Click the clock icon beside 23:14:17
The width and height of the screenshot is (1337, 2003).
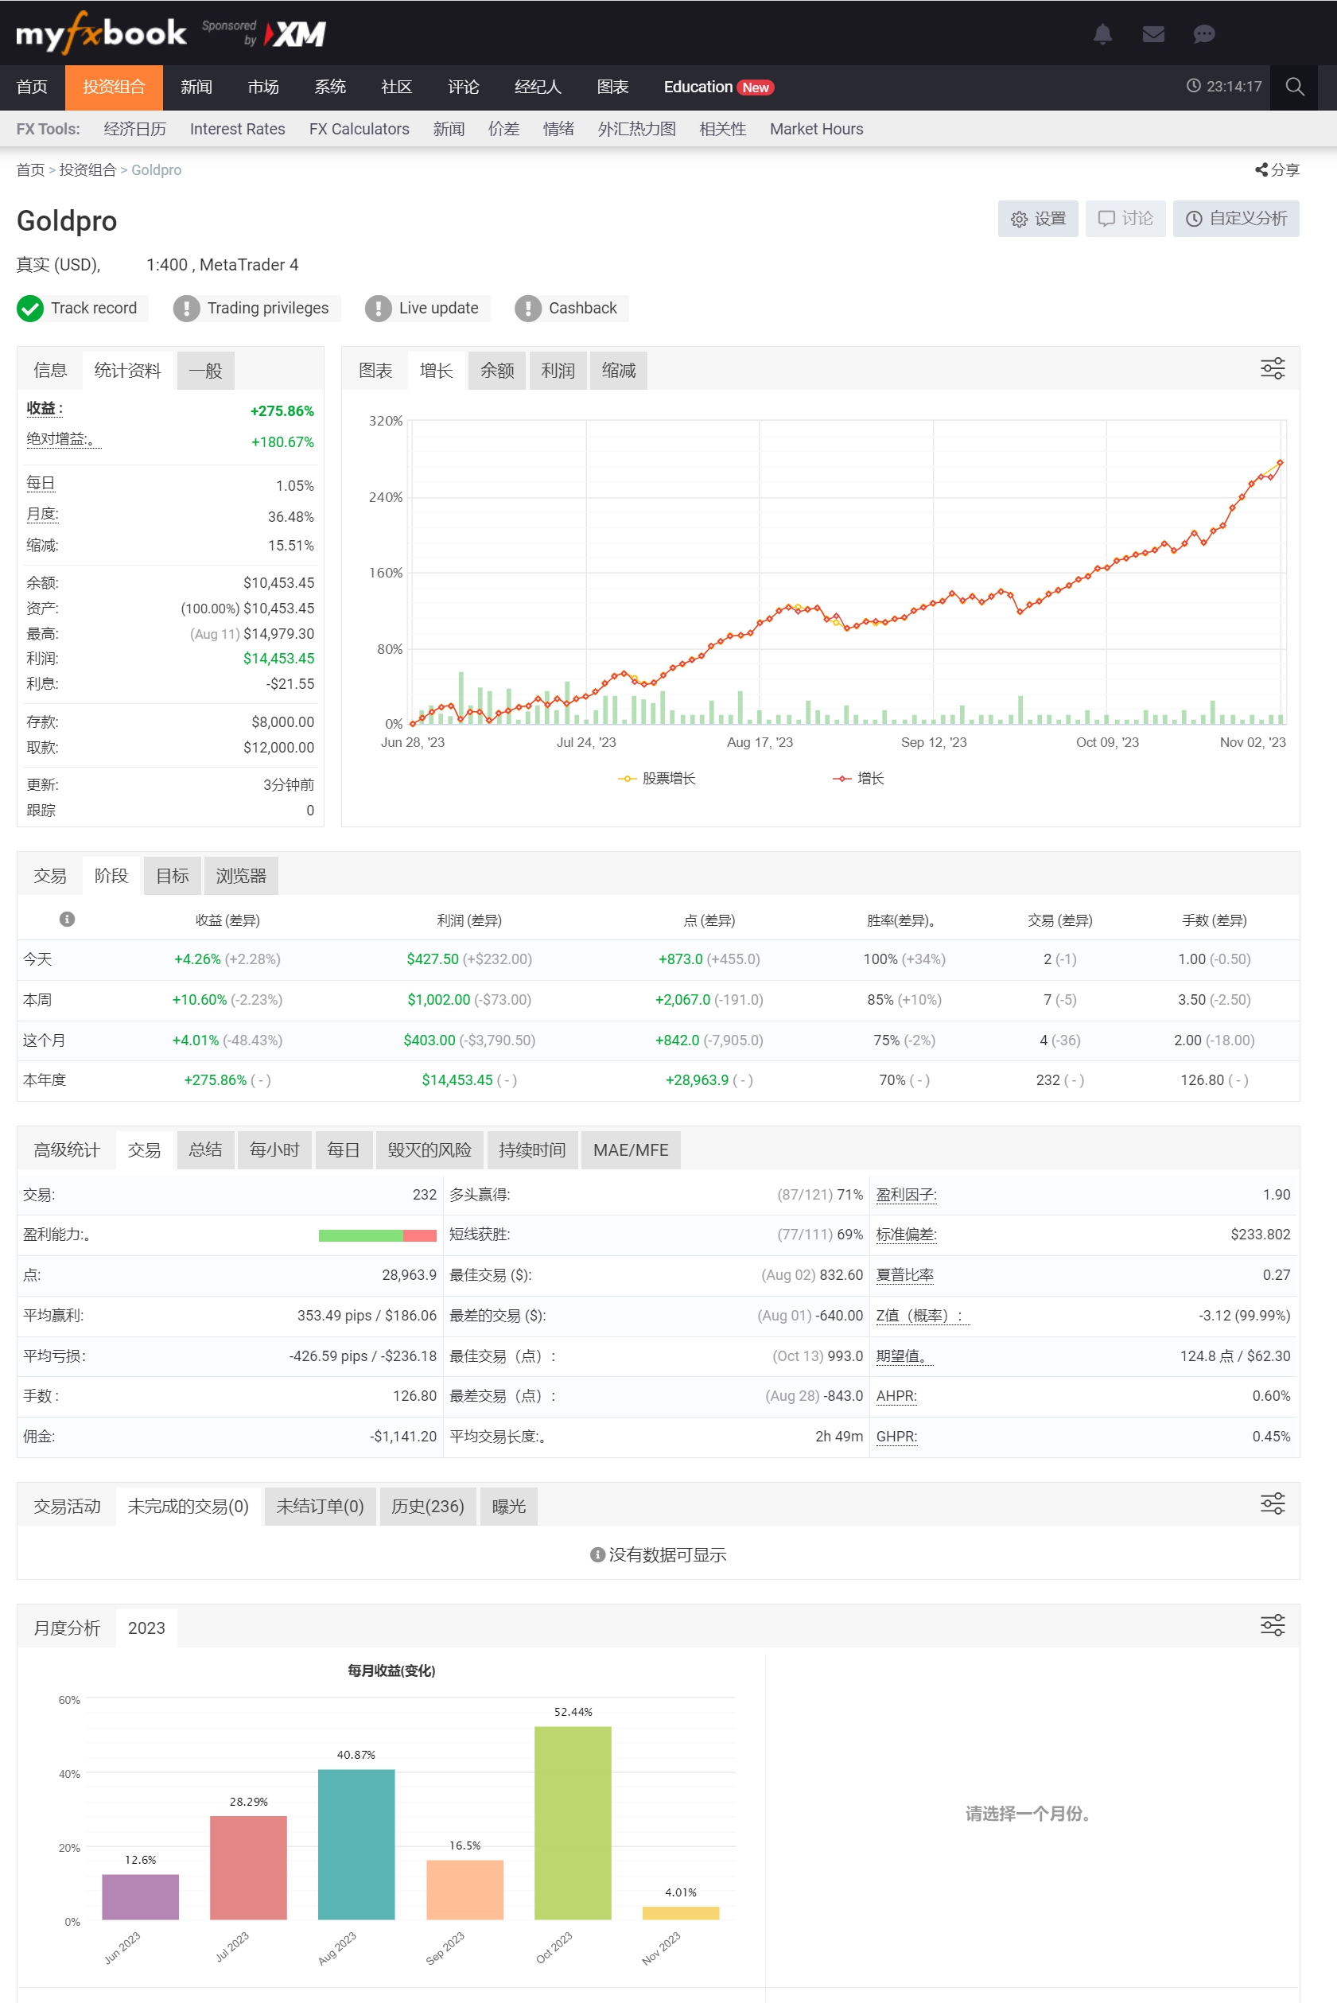[x=1194, y=86]
